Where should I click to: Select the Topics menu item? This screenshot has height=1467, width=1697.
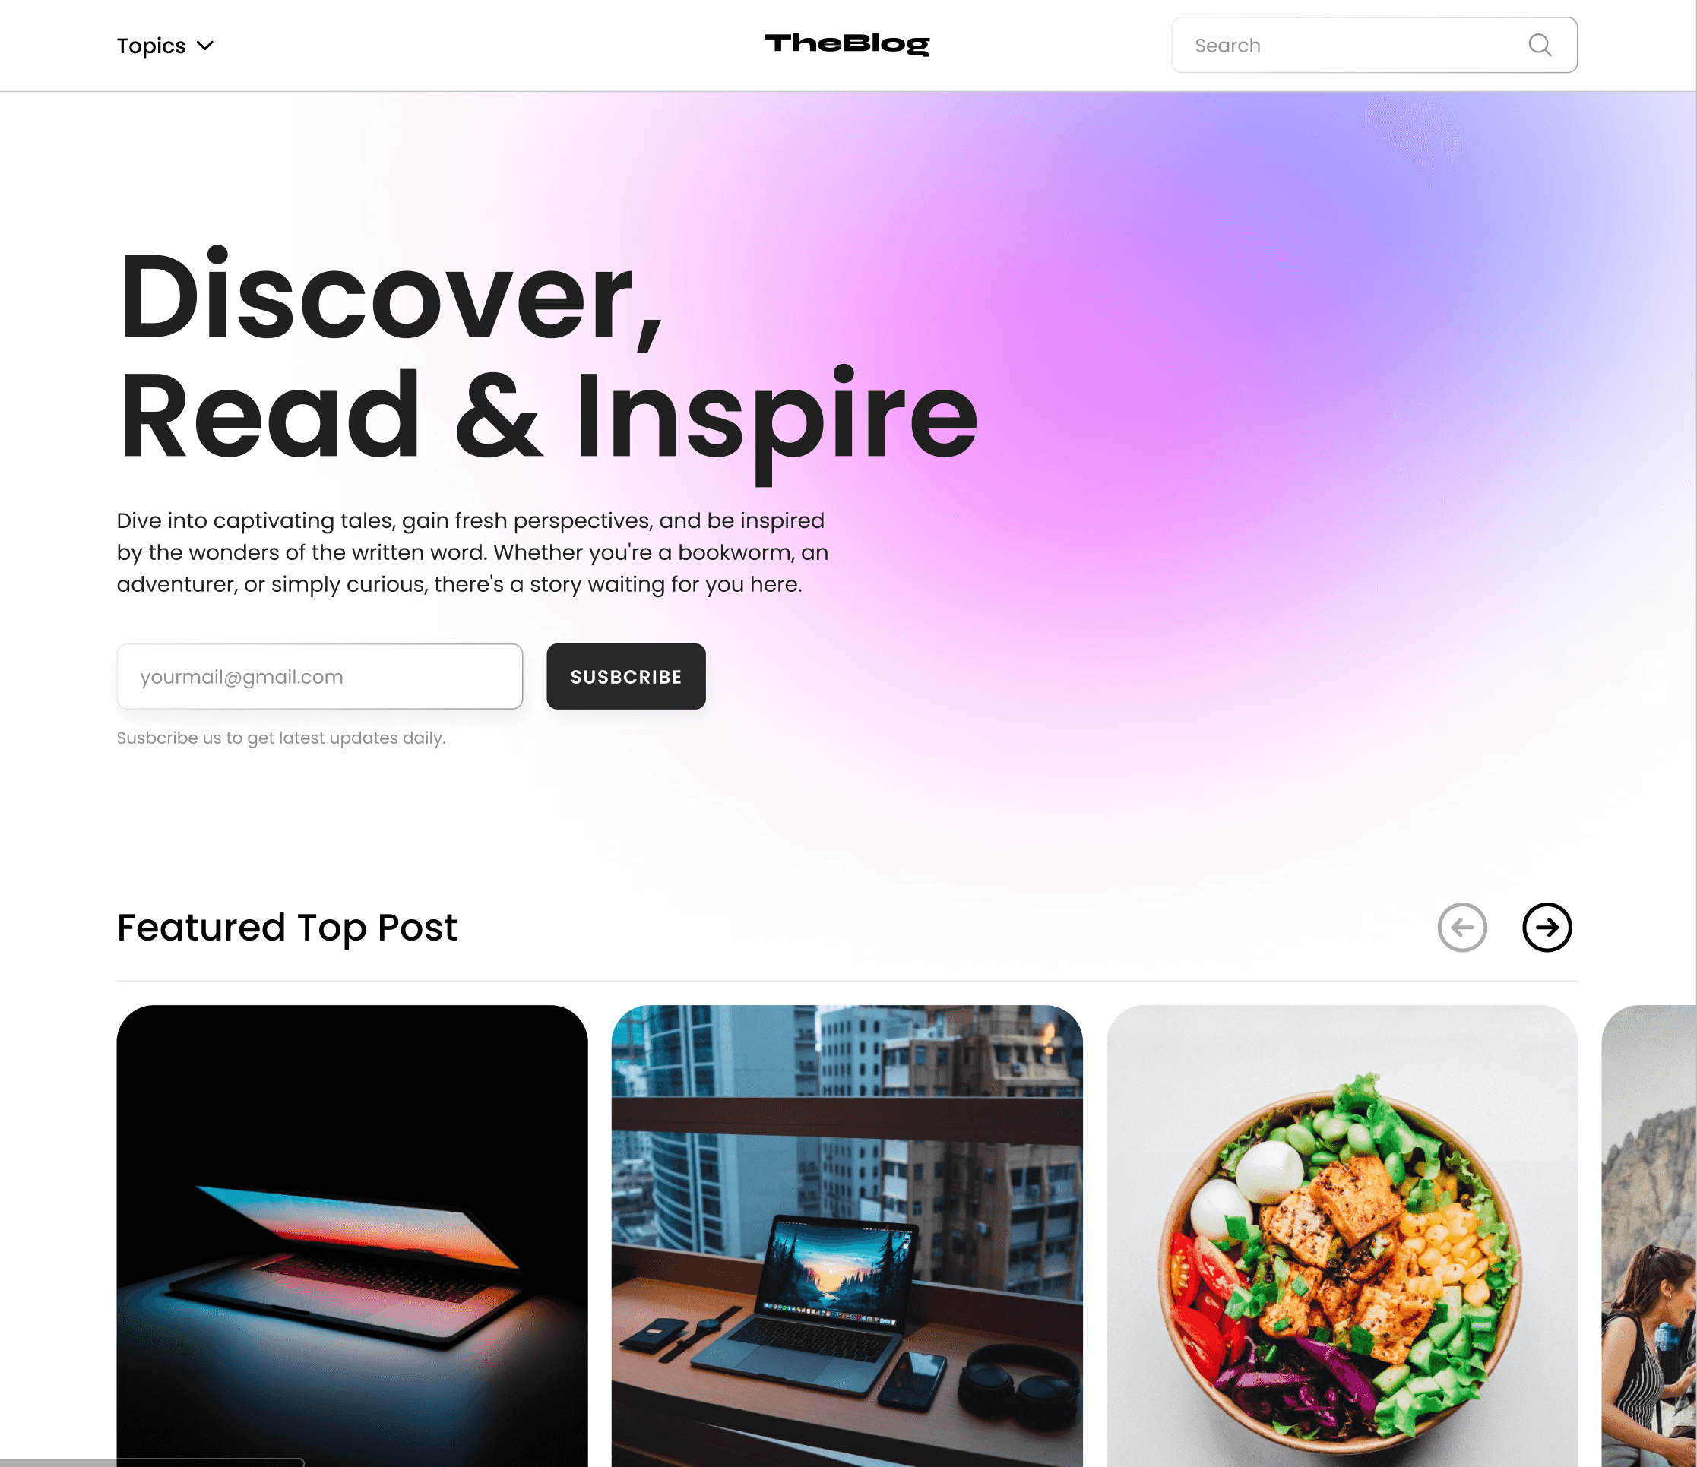(x=163, y=45)
